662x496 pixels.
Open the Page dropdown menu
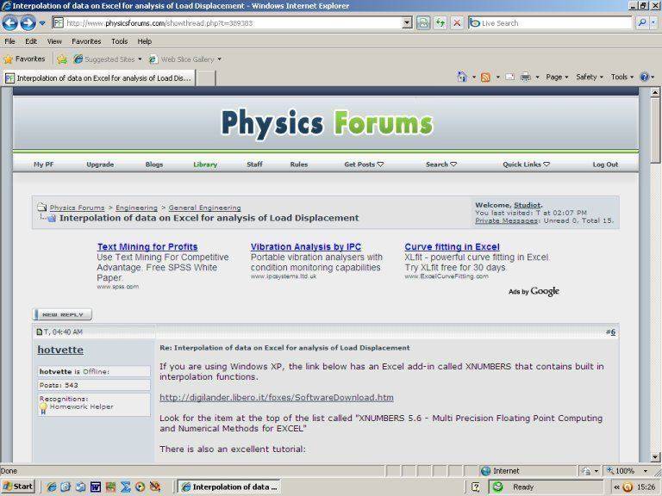[x=557, y=77]
